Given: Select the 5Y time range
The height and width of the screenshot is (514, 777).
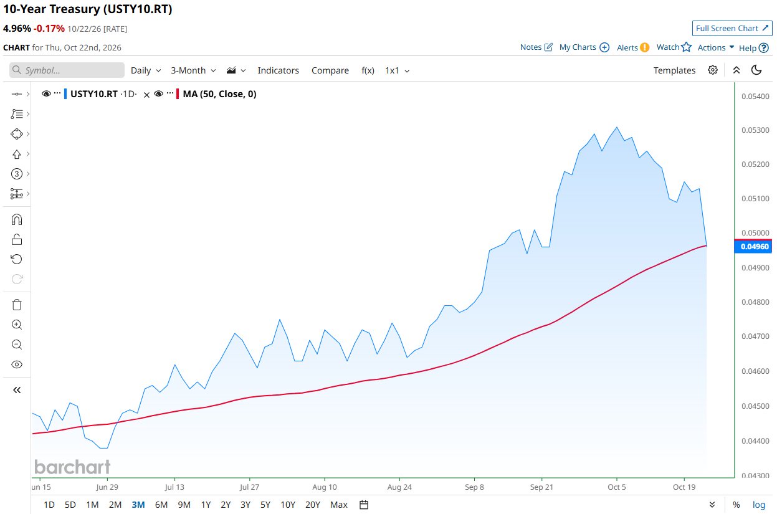Looking at the screenshot, I should pos(265,505).
